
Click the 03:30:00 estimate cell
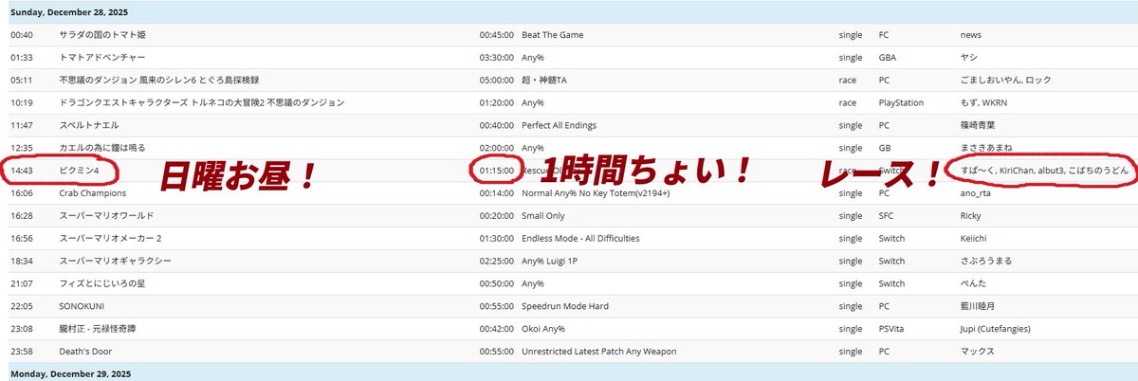[496, 58]
